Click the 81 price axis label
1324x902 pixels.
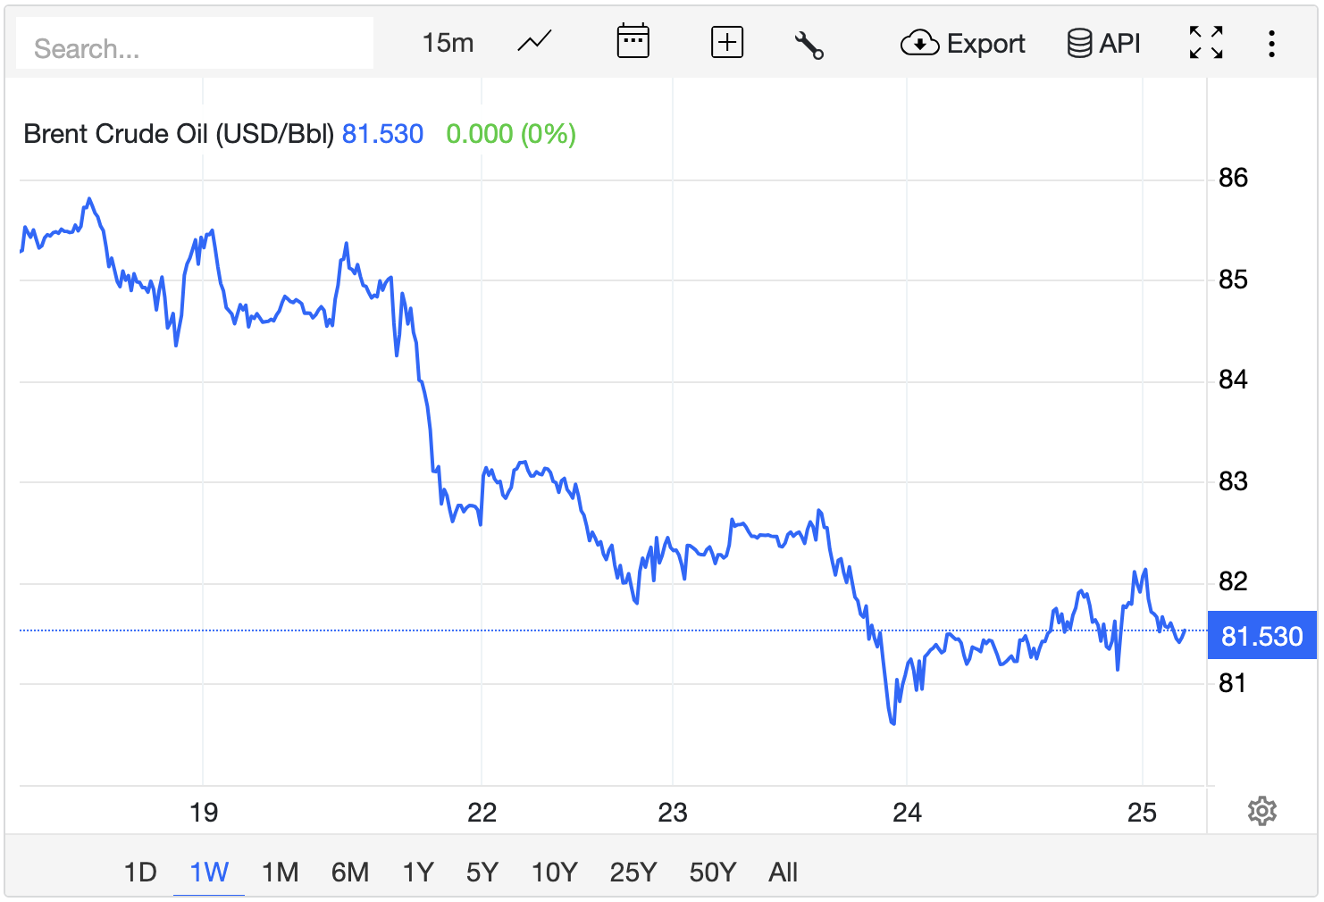(x=1233, y=683)
